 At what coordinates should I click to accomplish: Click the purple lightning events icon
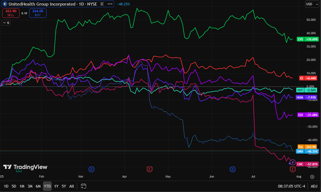click(x=292, y=163)
